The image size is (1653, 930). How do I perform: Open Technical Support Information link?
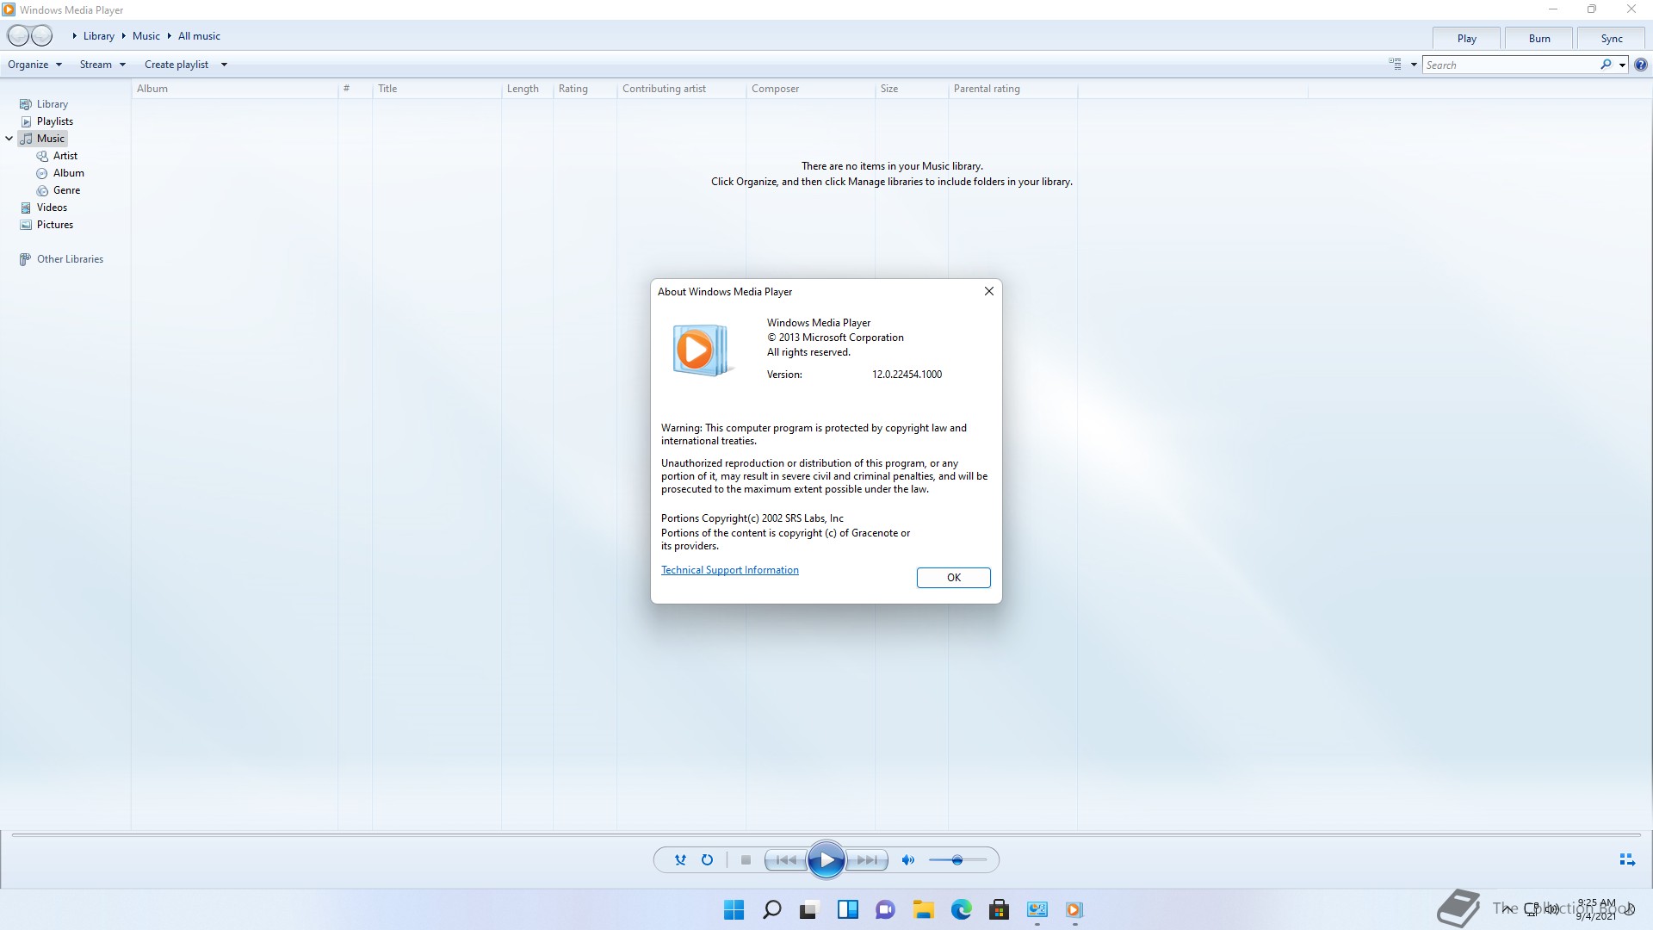pos(729,570)
